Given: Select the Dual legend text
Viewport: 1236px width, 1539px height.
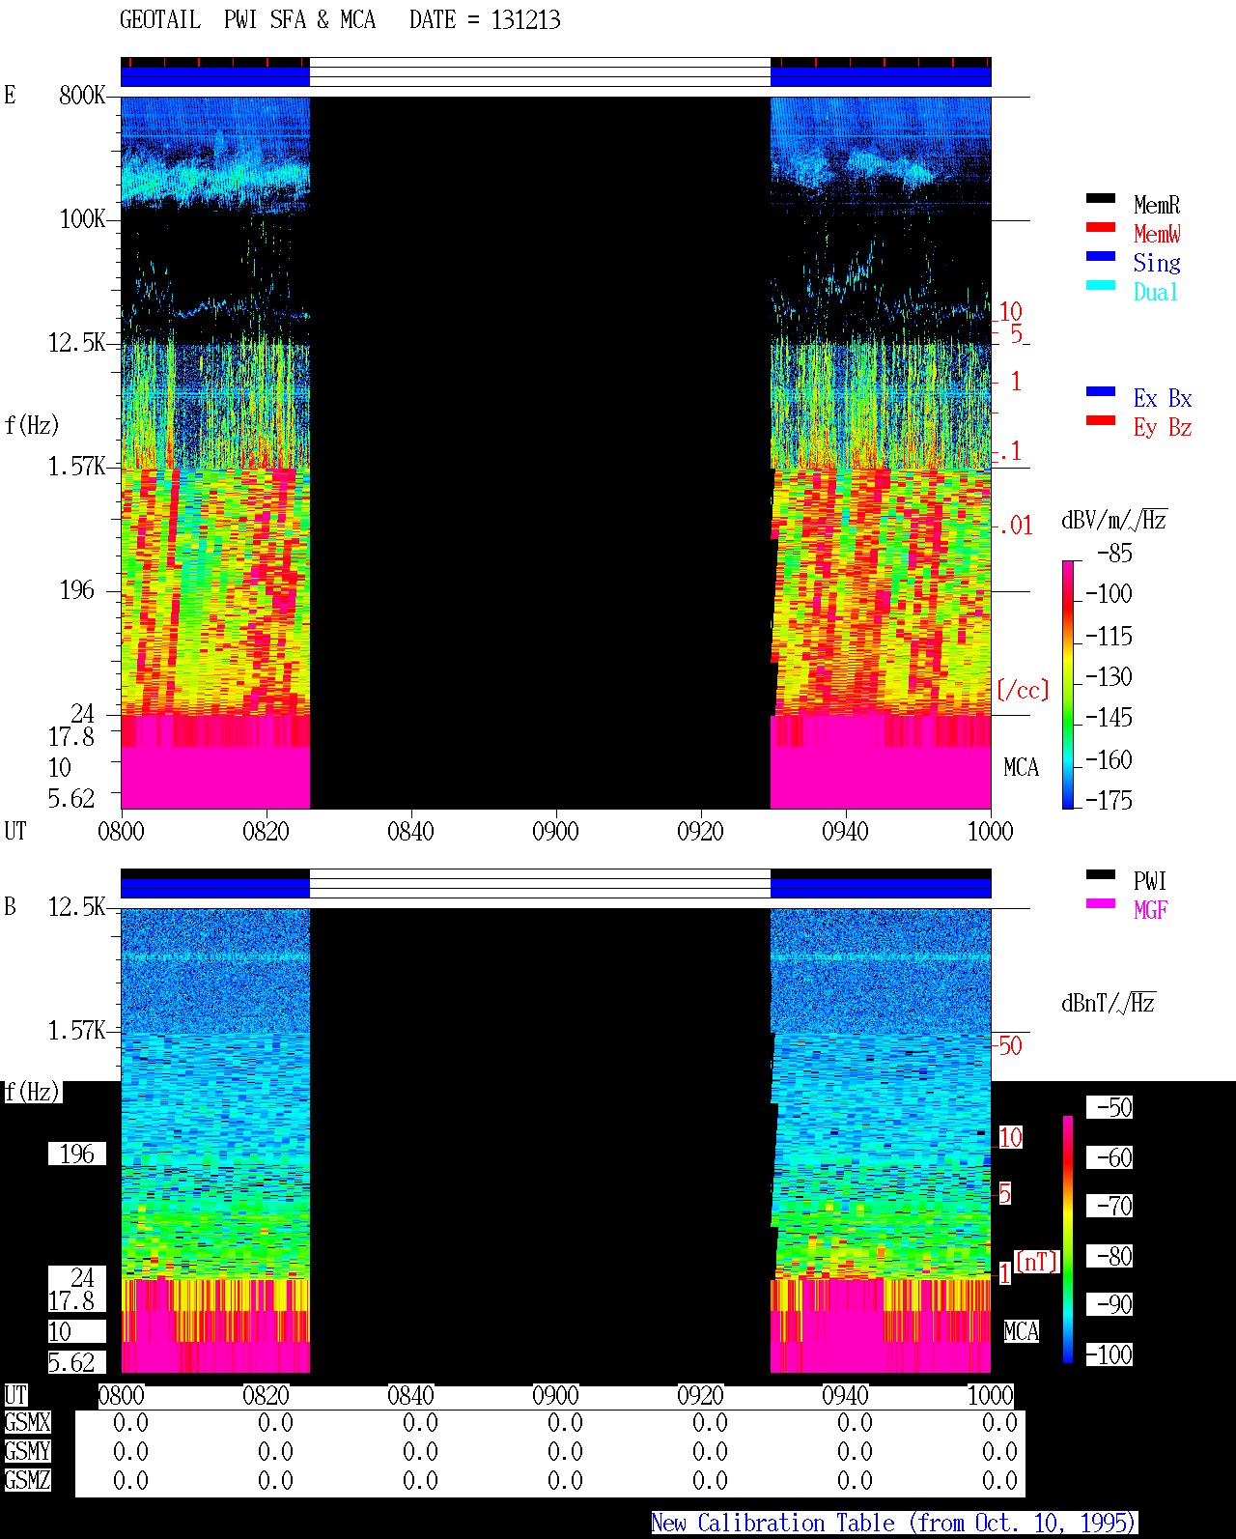Looking at the screenshot, I should click(x=1157, y=292).
